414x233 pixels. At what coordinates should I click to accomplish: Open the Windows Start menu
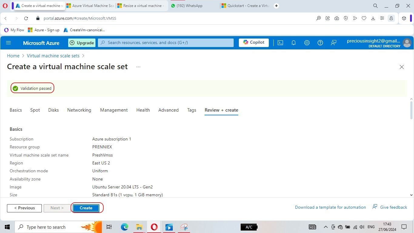[7, 227]
